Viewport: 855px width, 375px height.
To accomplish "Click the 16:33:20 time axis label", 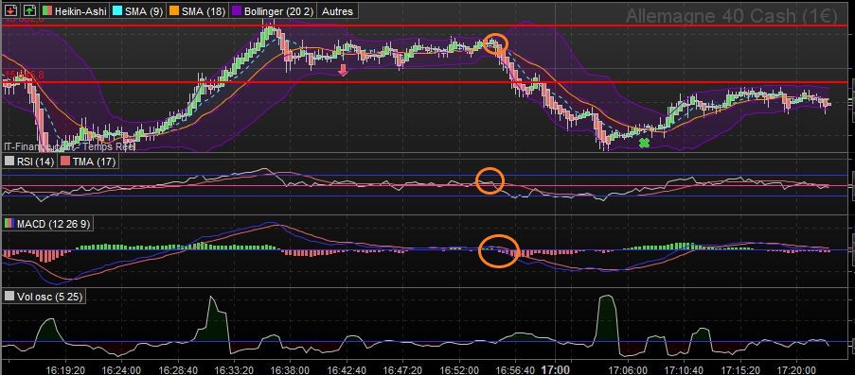I will click(233, 370).
